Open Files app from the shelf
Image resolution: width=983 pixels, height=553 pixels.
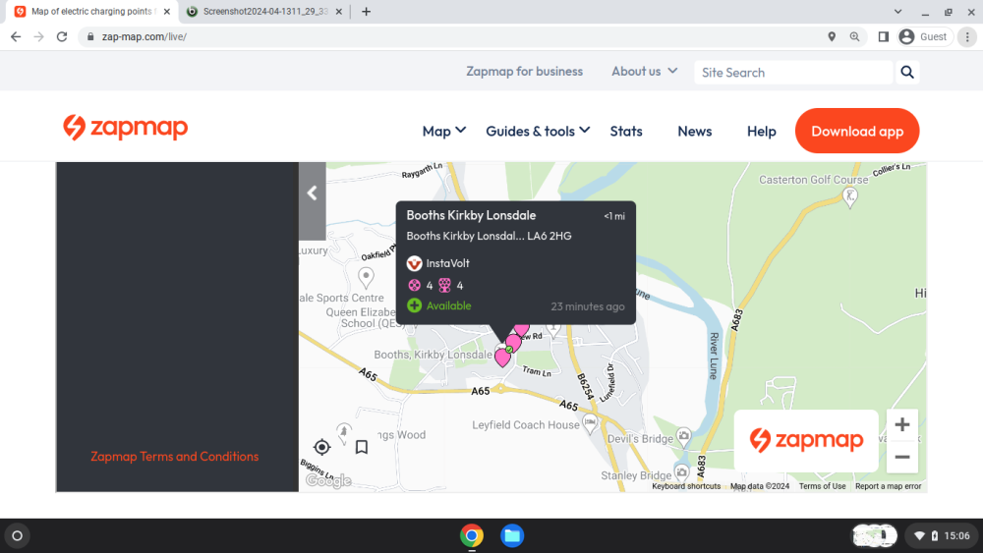click(x=512, y=536)
